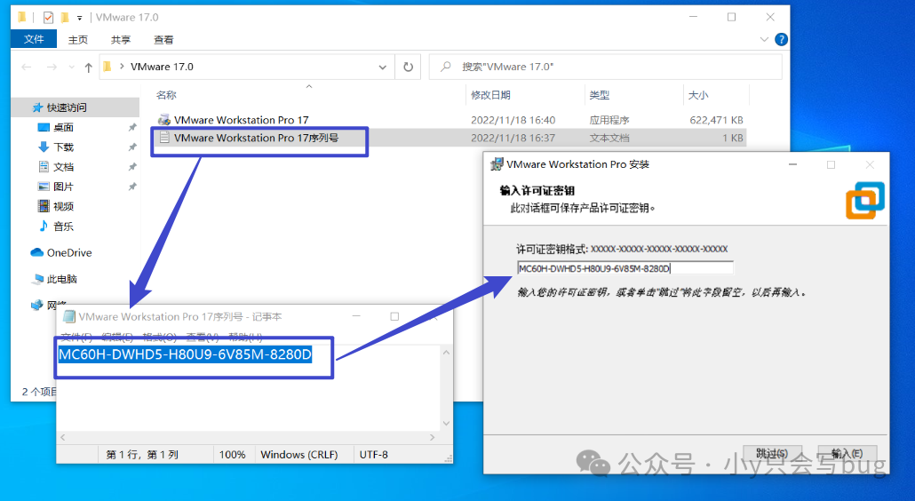915x501 pixels.
Task: Open 快速访问 in the navigation pane
Action: click(67, 107)
